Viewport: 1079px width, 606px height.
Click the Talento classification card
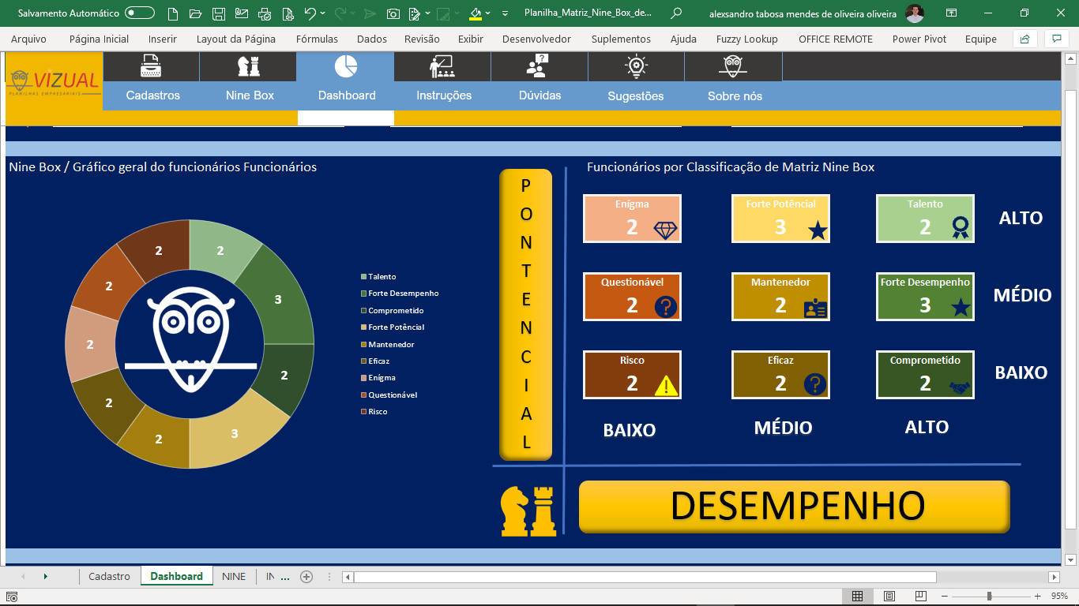point(925,218)
